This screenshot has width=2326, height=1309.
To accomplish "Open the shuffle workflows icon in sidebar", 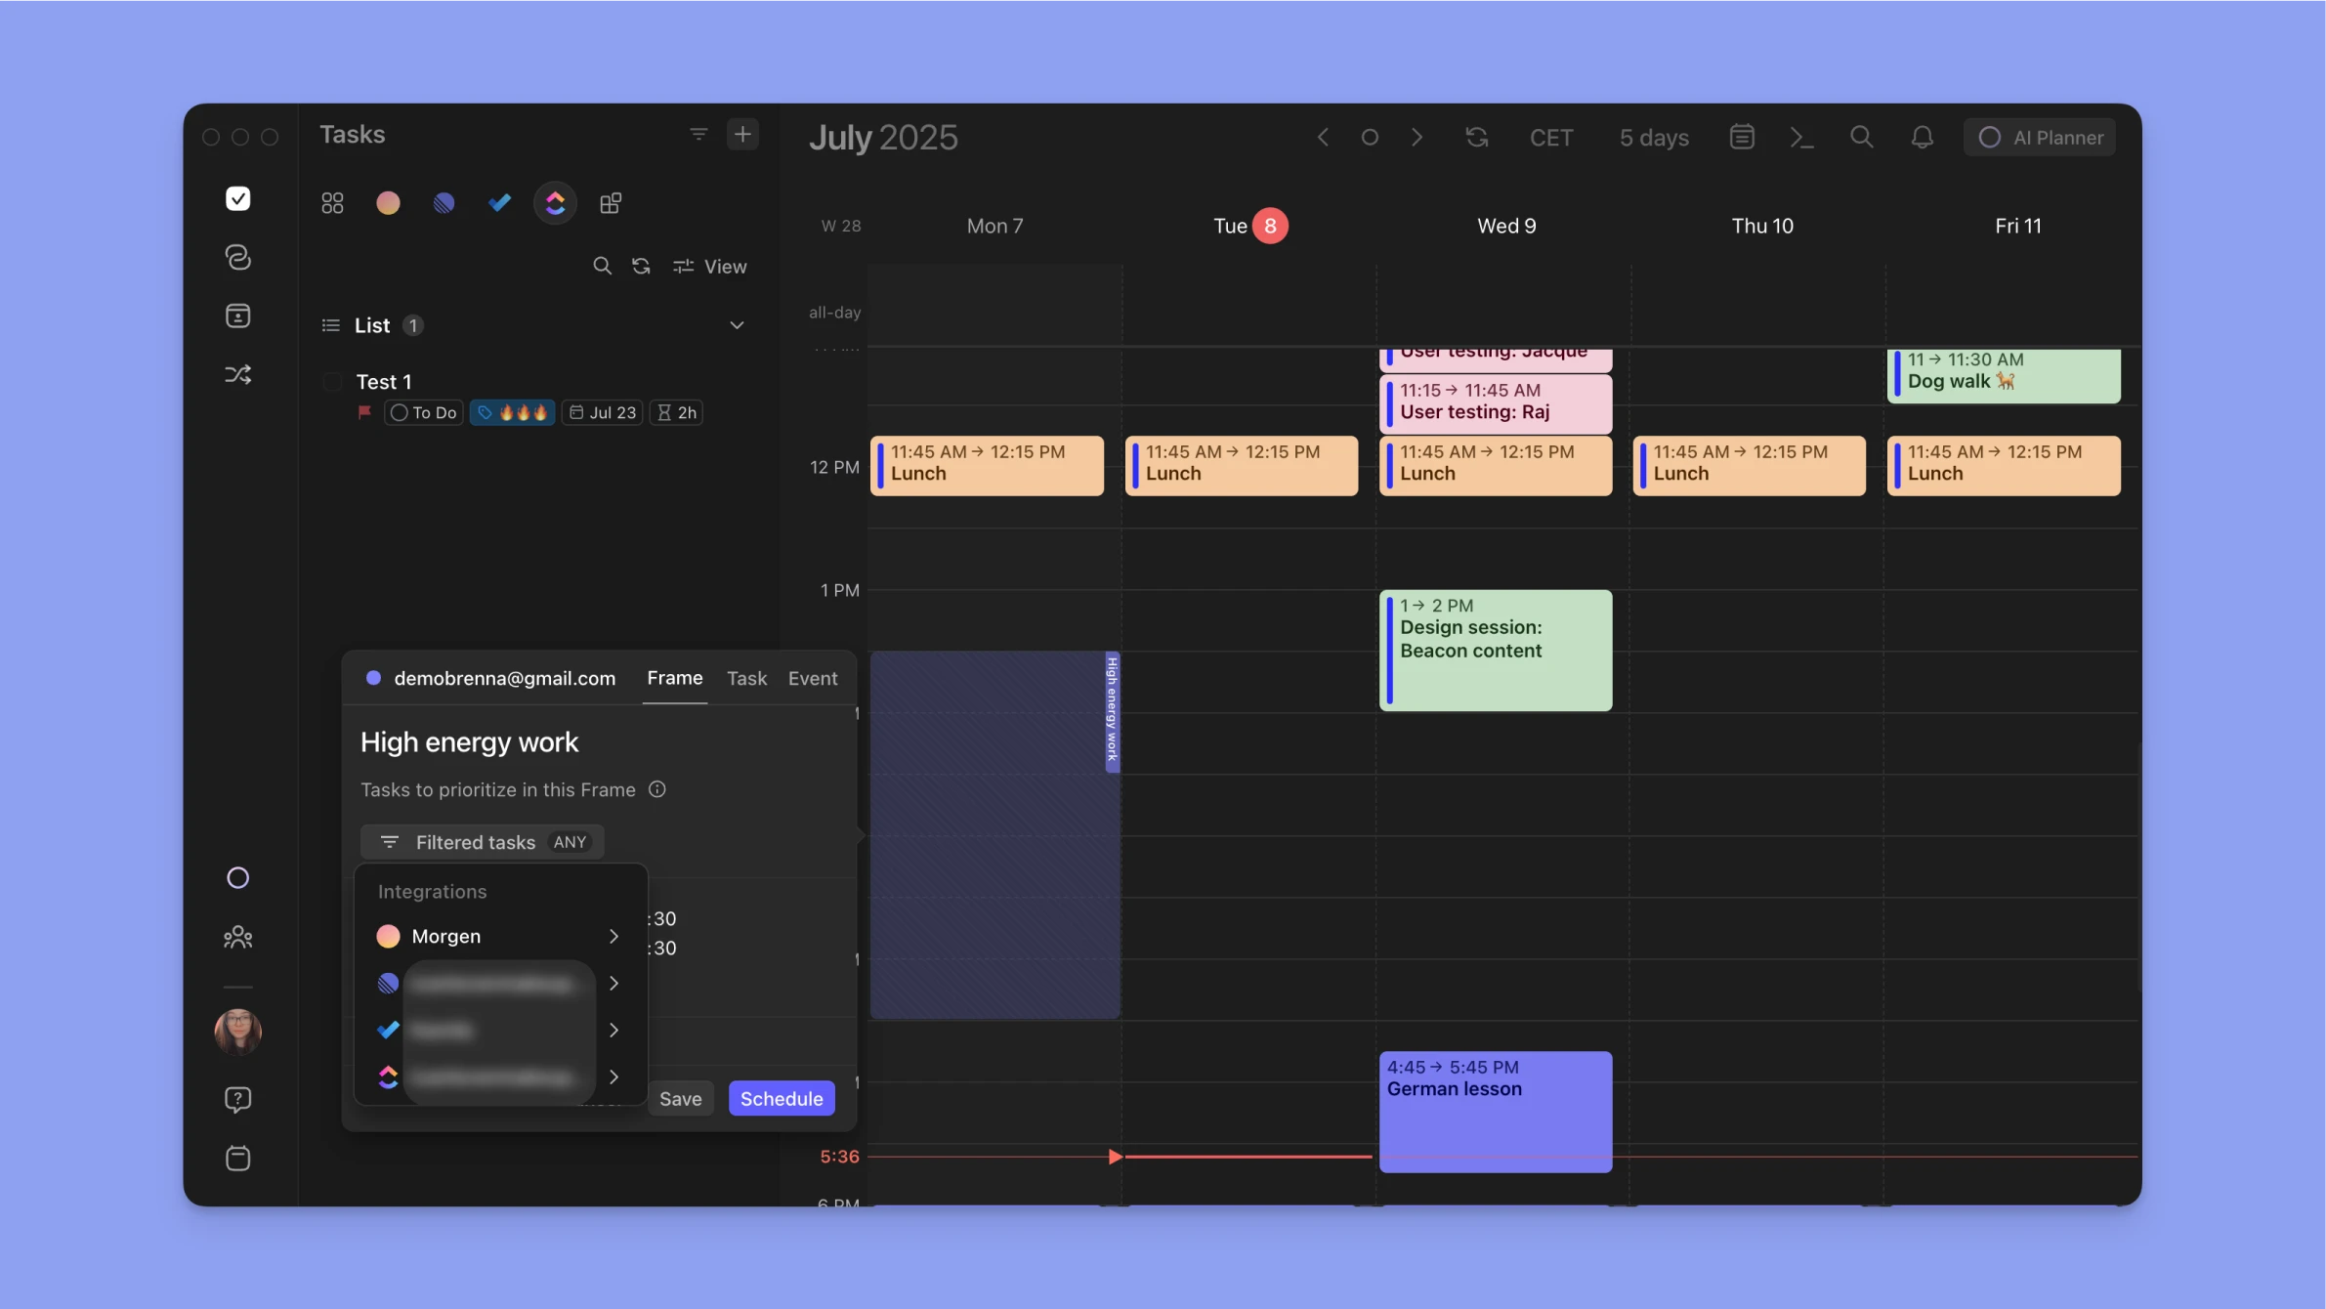I will pyautogui.click(x=237, y=375).
